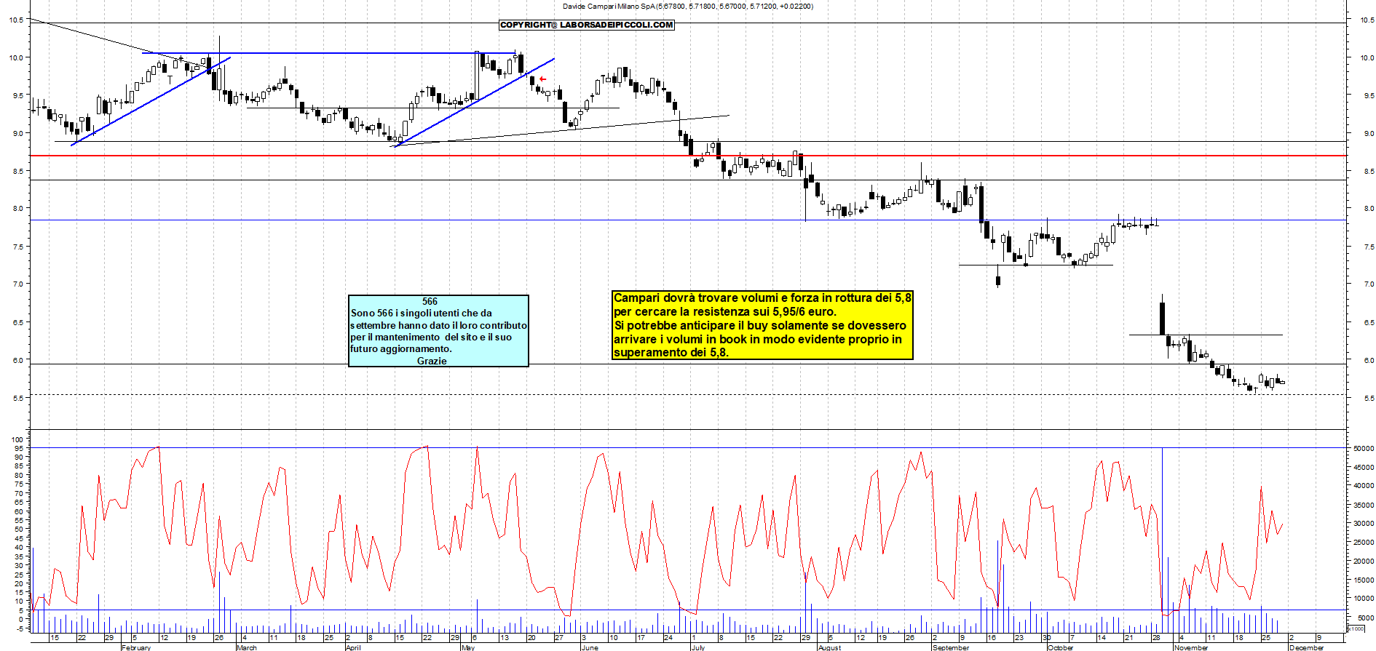Click the 50000 volume axis label
The image size is (1376, 651).
click(x=1363, y=449)
